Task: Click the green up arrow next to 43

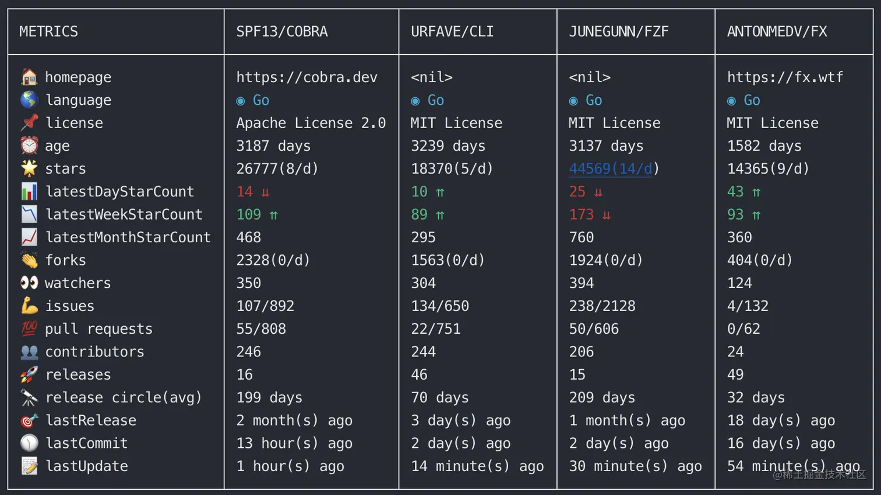Action: tap(756, 192)
